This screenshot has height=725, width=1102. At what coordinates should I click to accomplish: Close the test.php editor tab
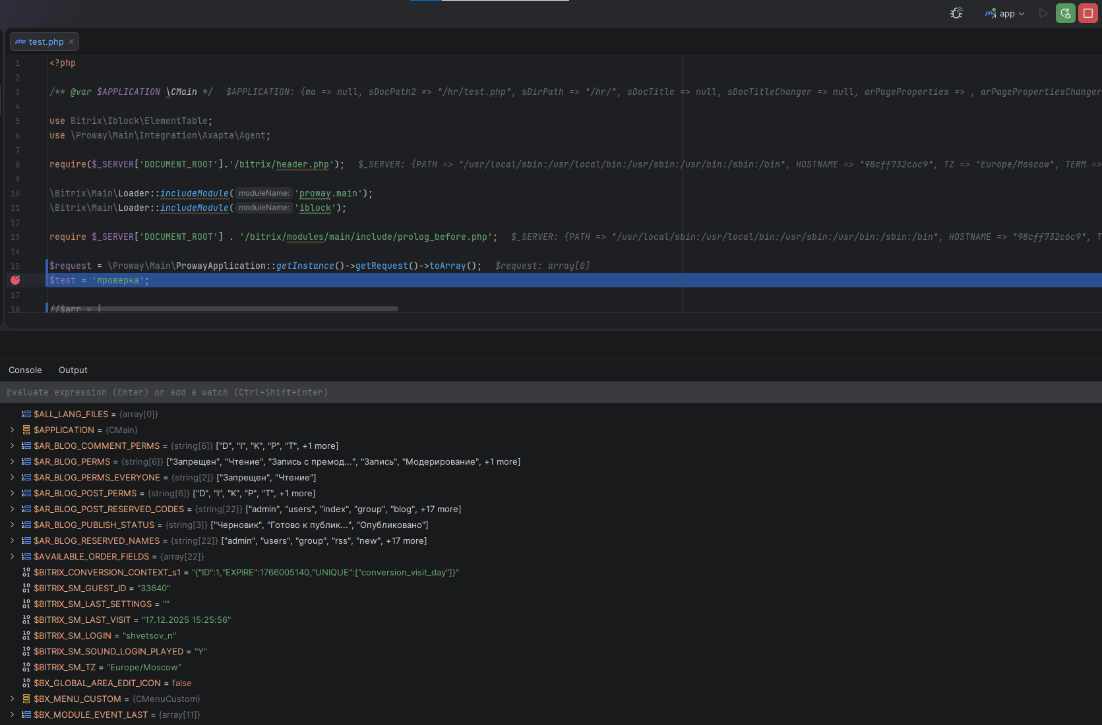71,42
